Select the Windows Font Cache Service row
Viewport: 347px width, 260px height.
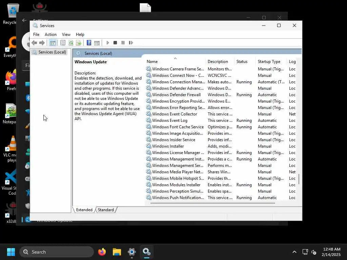[x=221, y=127]
